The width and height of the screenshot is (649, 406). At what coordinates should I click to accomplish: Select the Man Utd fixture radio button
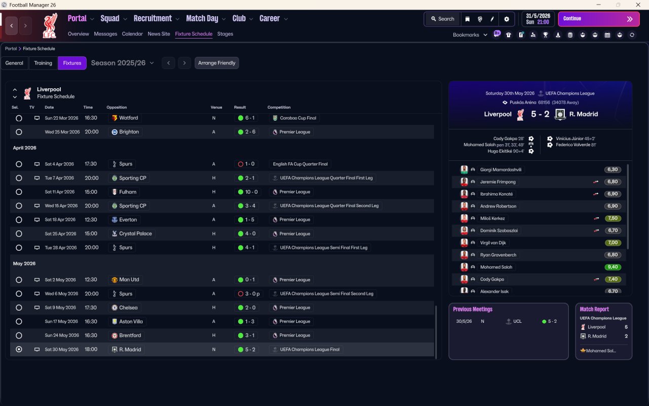pyautogui.click(x=19, y=280)
